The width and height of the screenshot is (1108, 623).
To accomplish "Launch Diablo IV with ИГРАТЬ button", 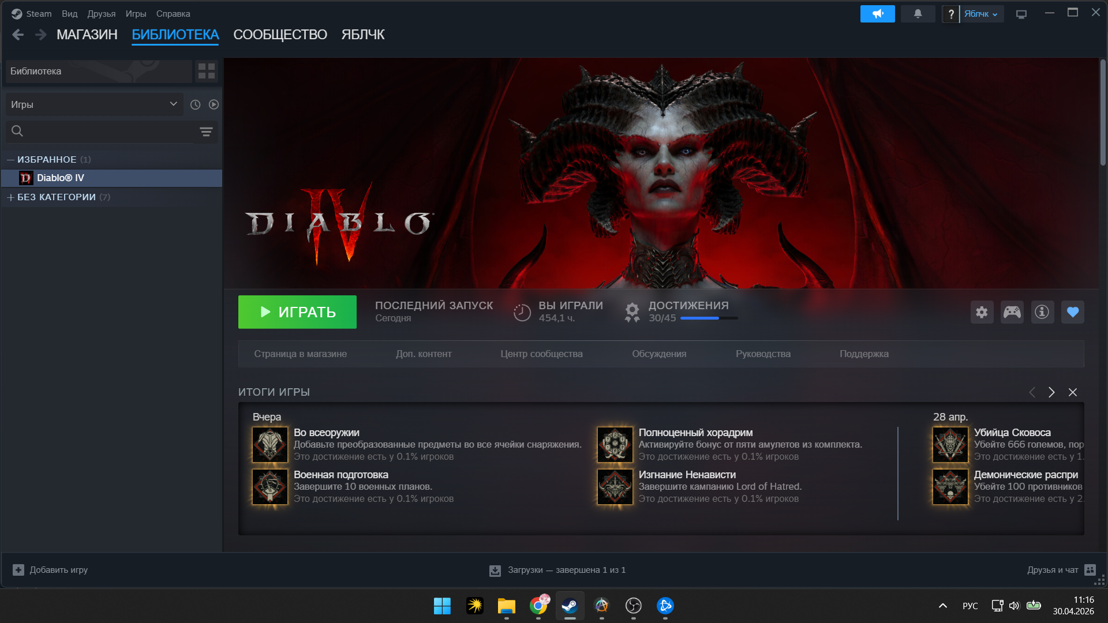I will coord(297,312).
